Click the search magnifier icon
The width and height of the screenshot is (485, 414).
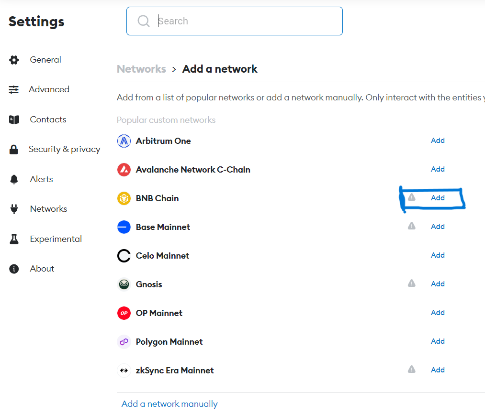144,21
